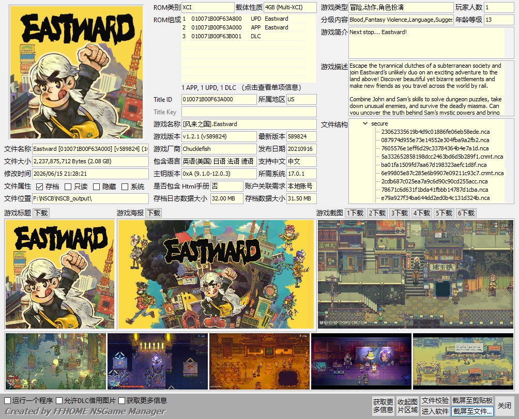Click the 所需系统 17.0.1 field

(301, 174)
